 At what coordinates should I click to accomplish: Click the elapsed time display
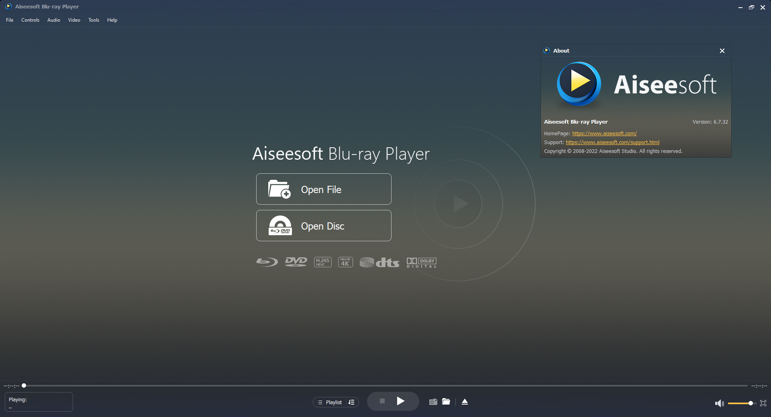click(x=12, y=386)
